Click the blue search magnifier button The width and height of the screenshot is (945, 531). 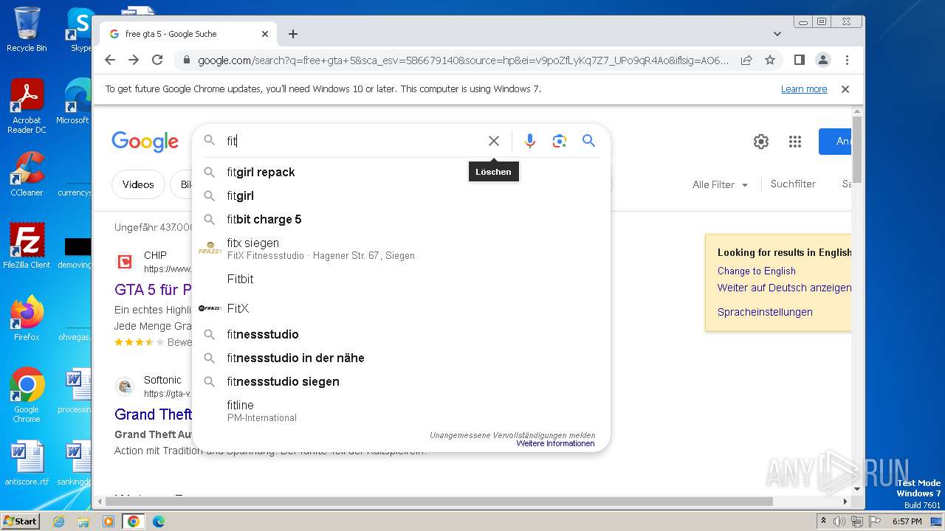tap(588, 141)
